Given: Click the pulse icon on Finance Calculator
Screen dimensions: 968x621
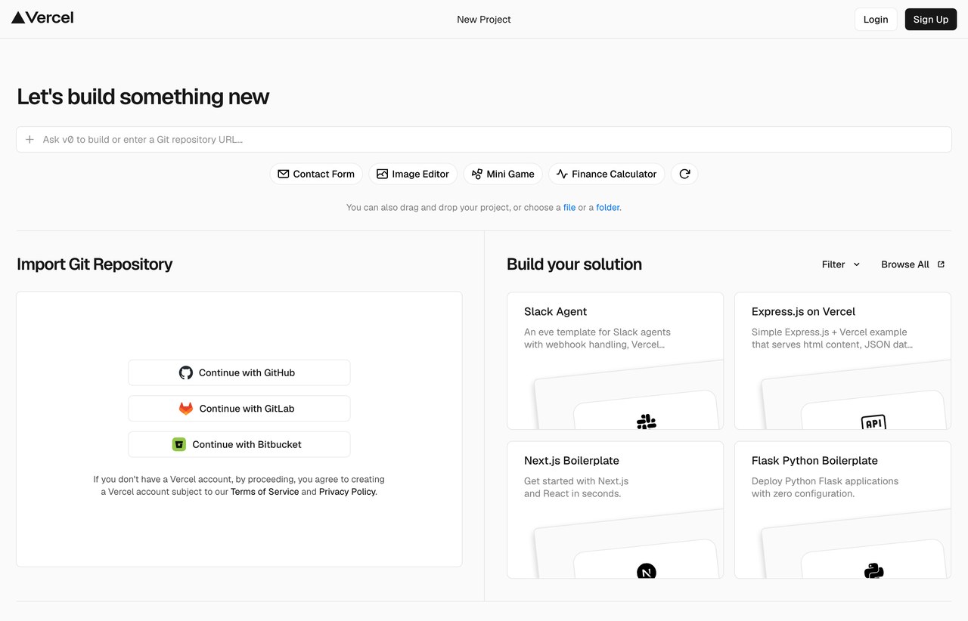Looking at the screenshot, I should 562,174.
